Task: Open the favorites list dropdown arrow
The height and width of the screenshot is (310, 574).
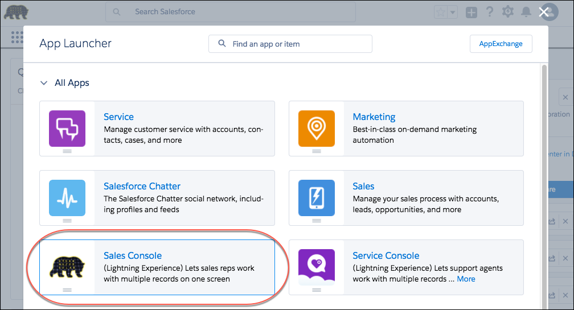Action: pos(453,13)
